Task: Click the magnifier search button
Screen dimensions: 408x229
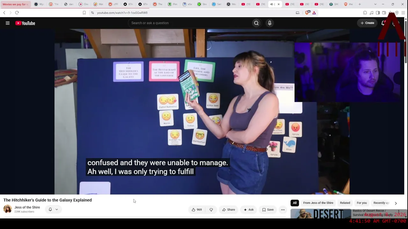Action: 256,23
